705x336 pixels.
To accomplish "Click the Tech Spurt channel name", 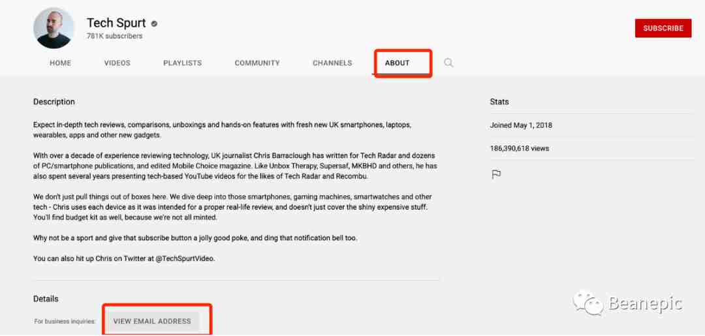I will pos(116,23).
